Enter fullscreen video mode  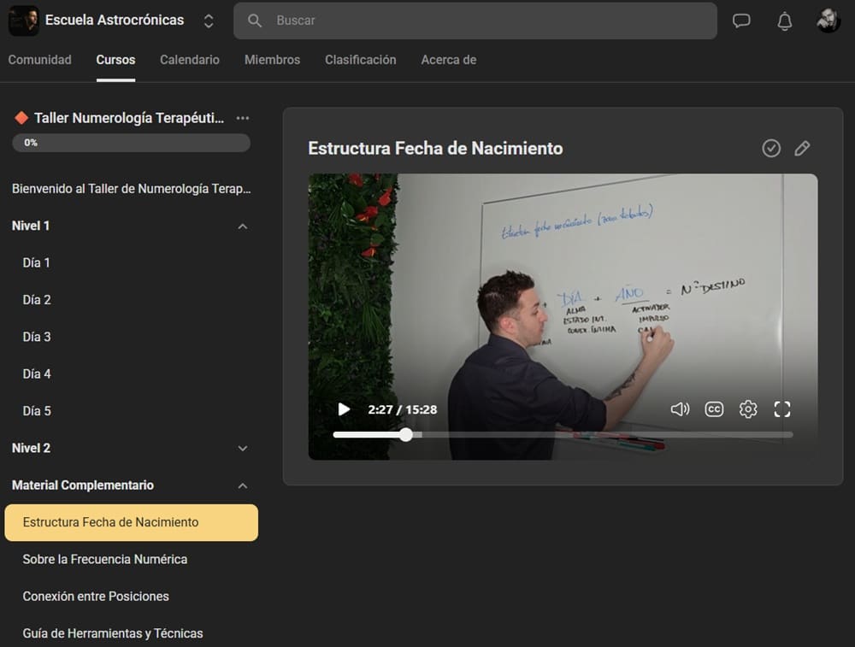click(782, 409)
